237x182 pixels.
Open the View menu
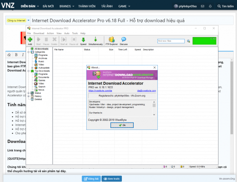pos(59,33)
